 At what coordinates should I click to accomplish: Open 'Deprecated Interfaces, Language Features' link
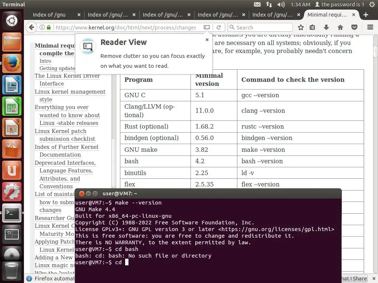pyautogui.click(x=65, y=174)
